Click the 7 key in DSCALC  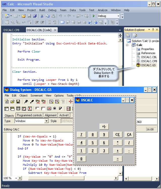click(x=81, y=134)
